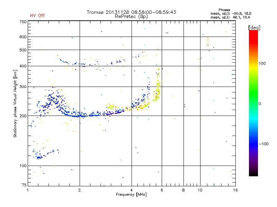Viewport: 277px width, 207px height.
Task: Click the '75' height axis label
Action: pos(24,185)
